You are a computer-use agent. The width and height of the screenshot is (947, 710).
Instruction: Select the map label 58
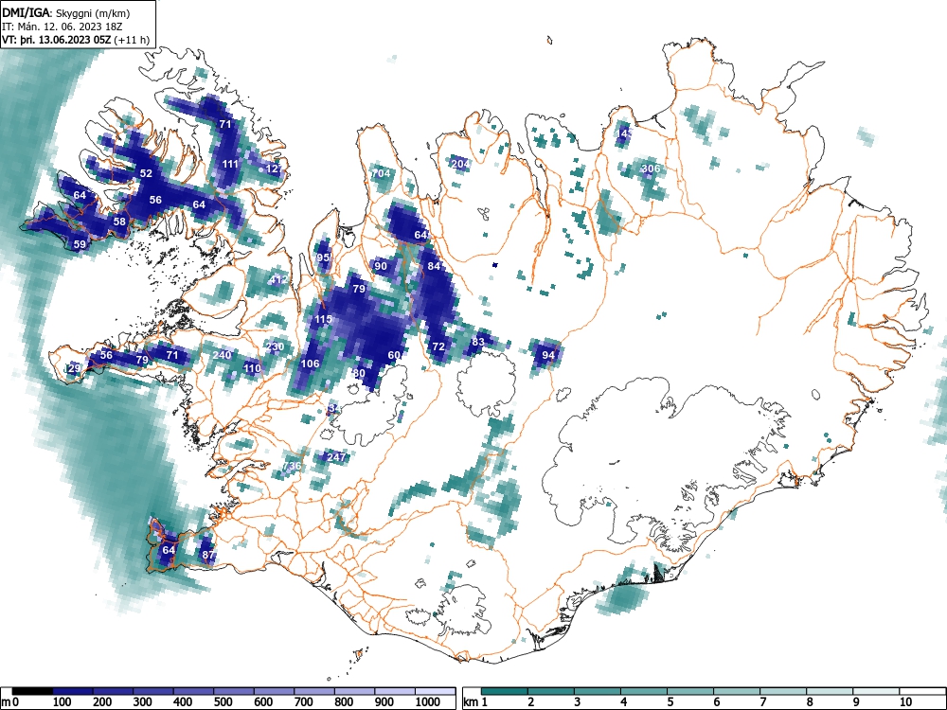[119, 222]
